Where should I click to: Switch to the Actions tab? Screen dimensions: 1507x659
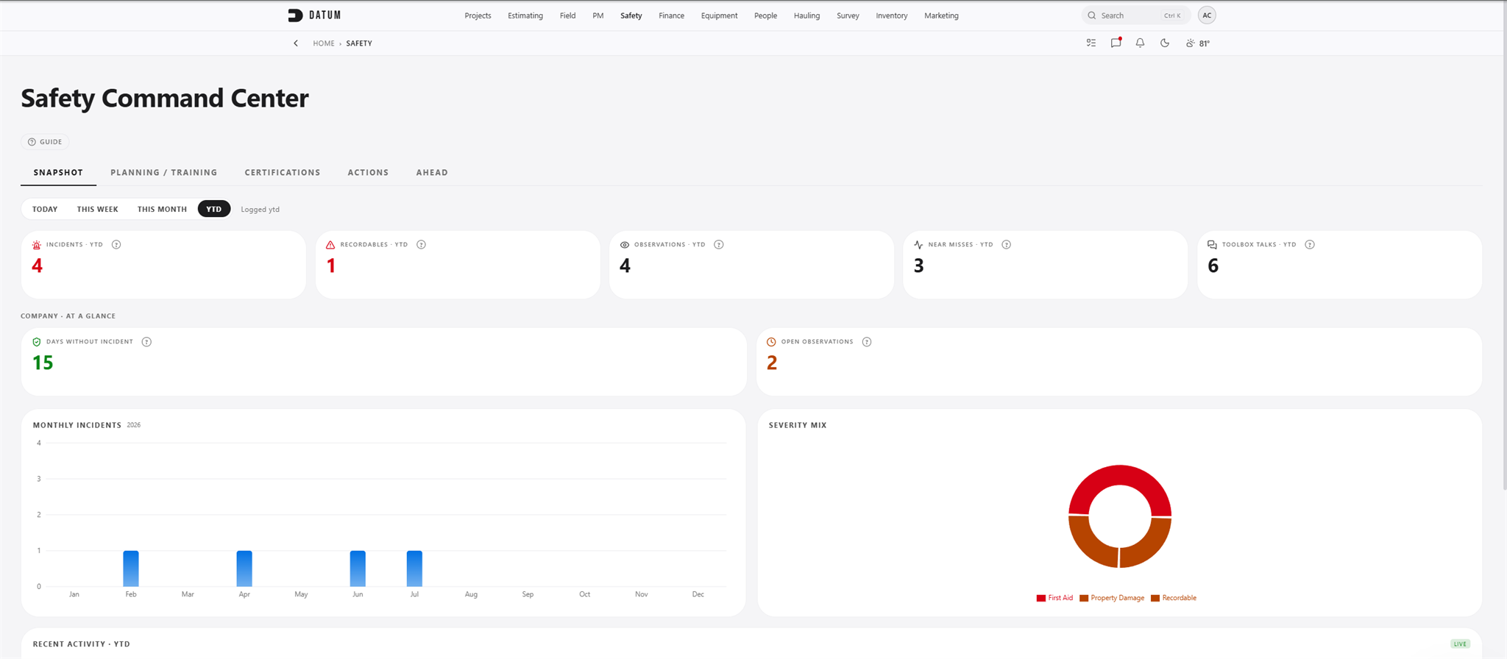(368, 173)
